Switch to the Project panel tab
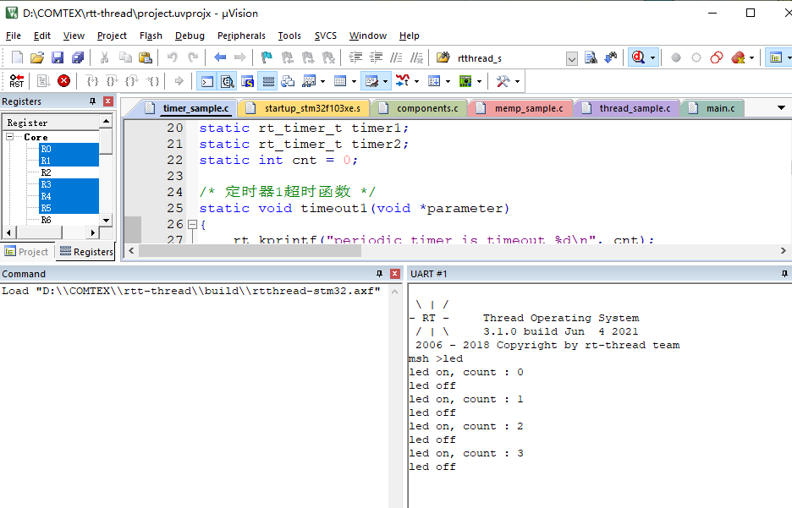This screenshot has width=792, height=508. point(26,252)
